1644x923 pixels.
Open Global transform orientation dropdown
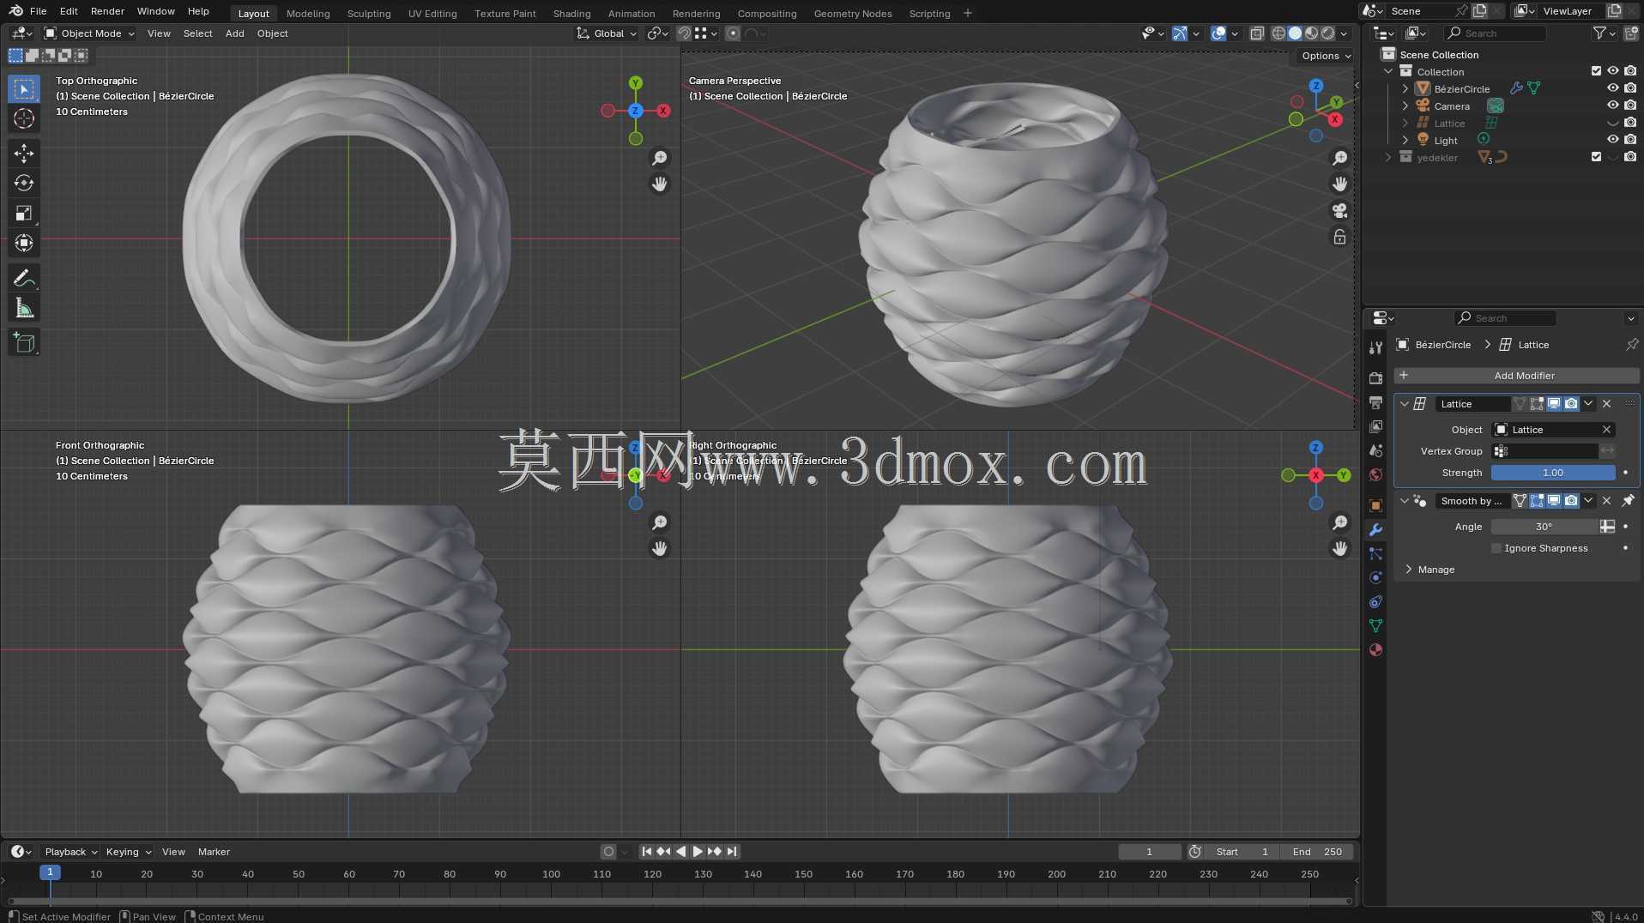tap(607, 33)
